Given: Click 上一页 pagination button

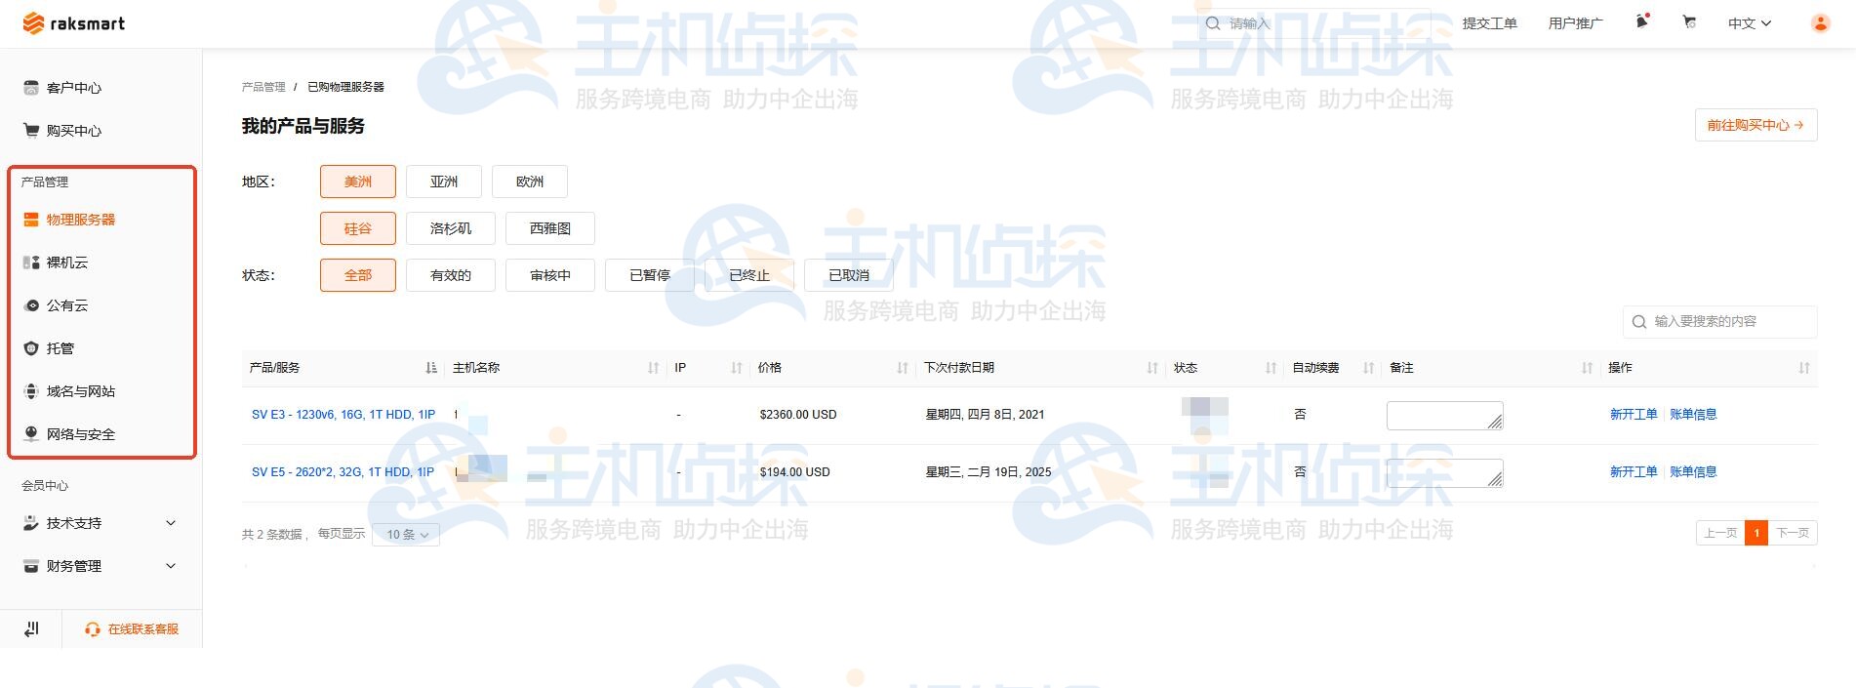Looking at the screenshot, I should click(1720, 533).
